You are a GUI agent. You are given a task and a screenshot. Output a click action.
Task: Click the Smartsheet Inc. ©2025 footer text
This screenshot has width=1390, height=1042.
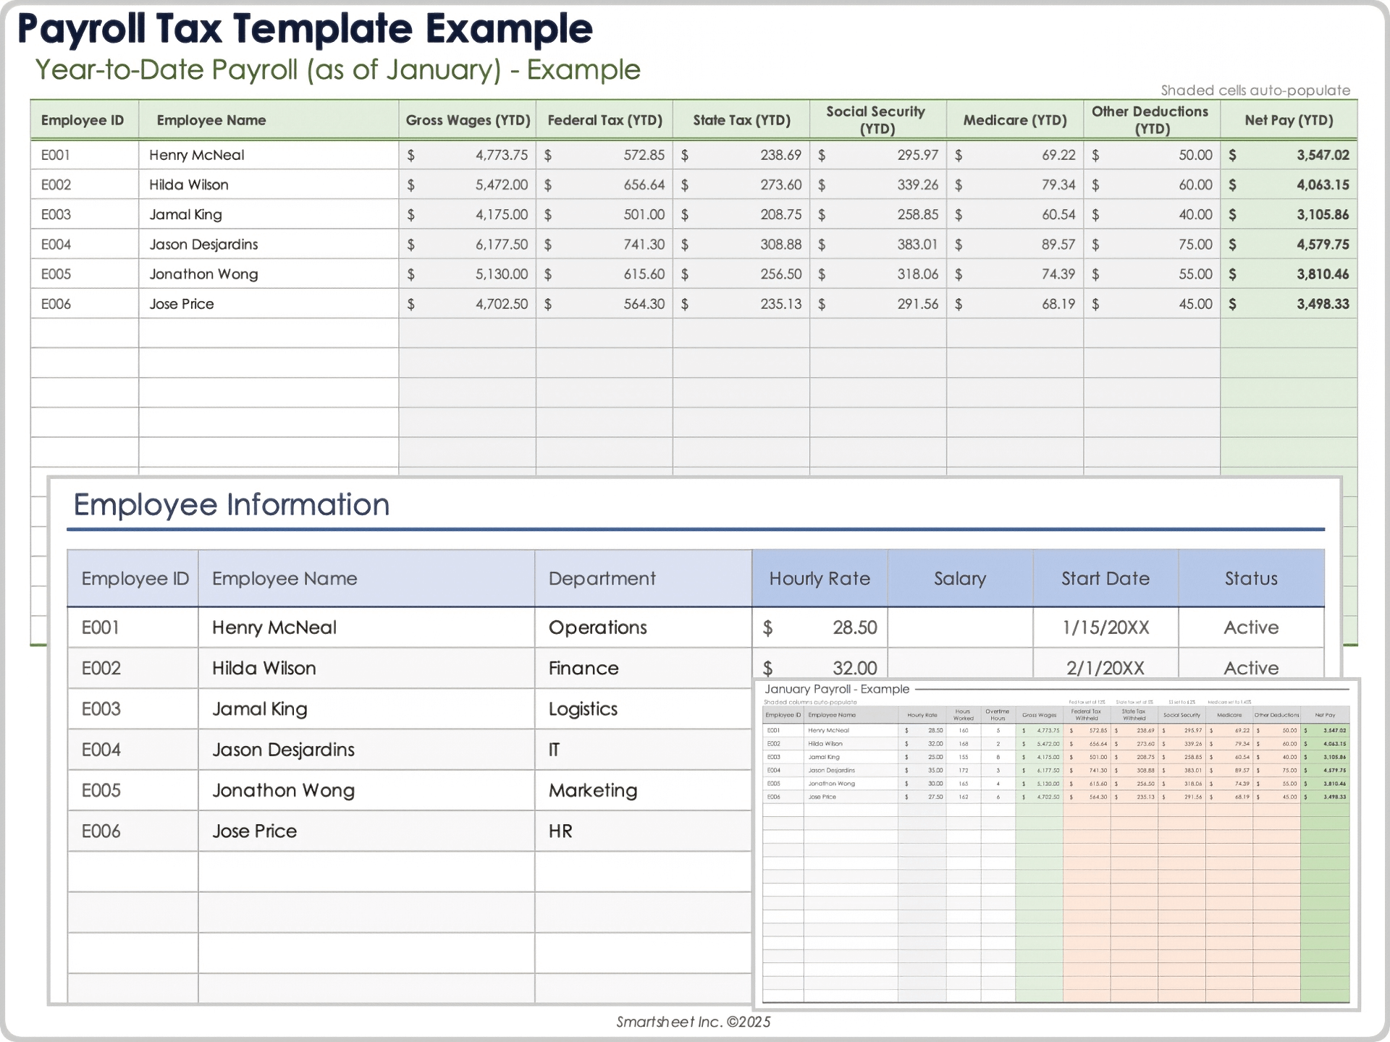(x=693, y=1022)
